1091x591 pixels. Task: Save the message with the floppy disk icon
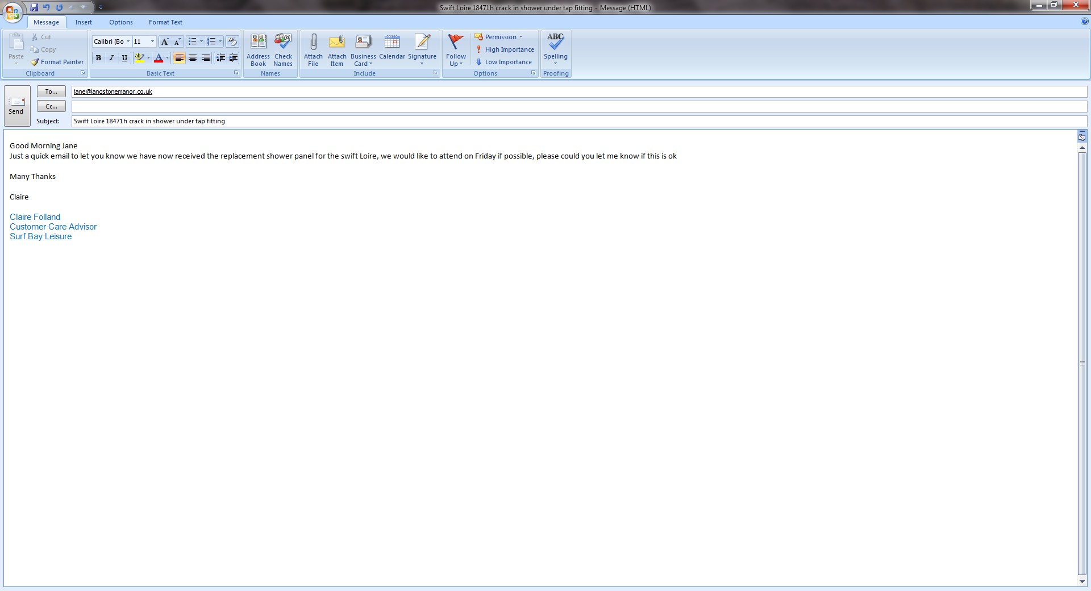pos(35,7)
